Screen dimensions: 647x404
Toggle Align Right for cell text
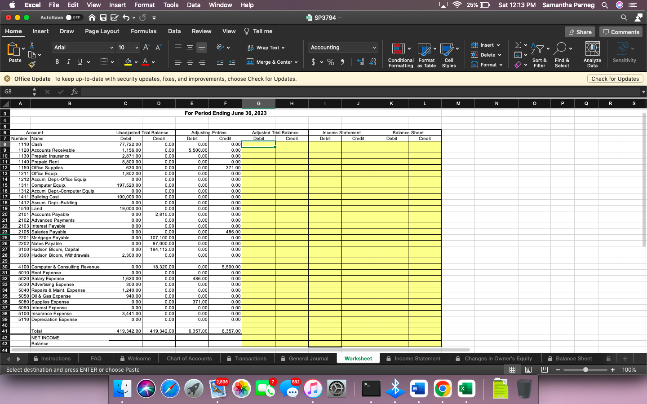click(202, 62)
